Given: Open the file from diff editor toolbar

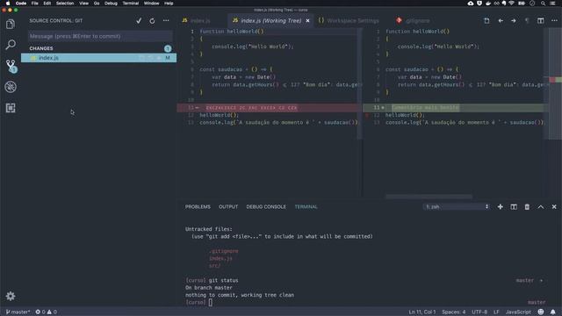Looking at the screenshot, I should click(486, 21).
